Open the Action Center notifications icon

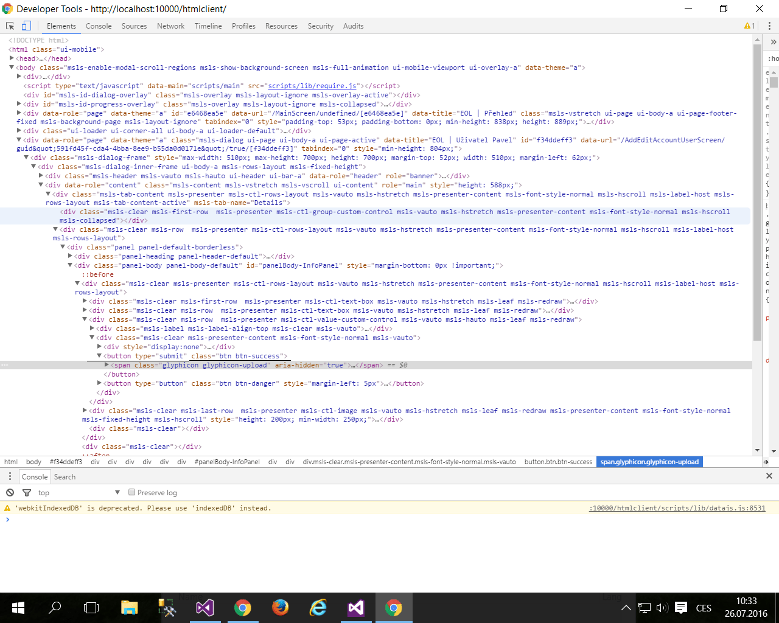click(682, 608)
